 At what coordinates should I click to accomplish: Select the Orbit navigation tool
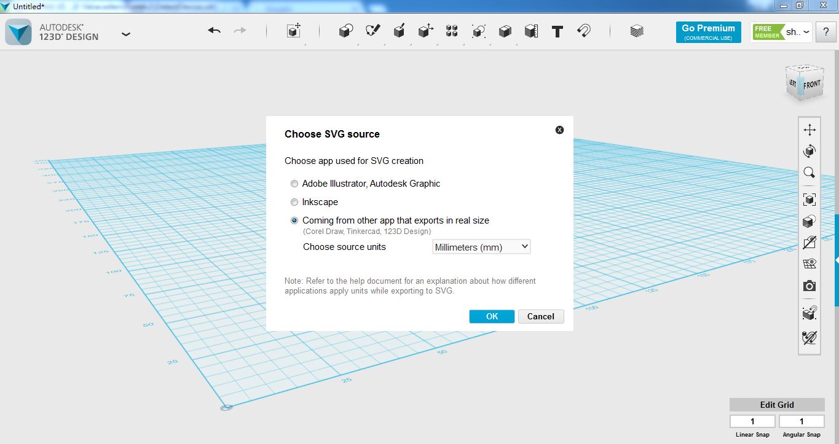click(x=809, y=151)
